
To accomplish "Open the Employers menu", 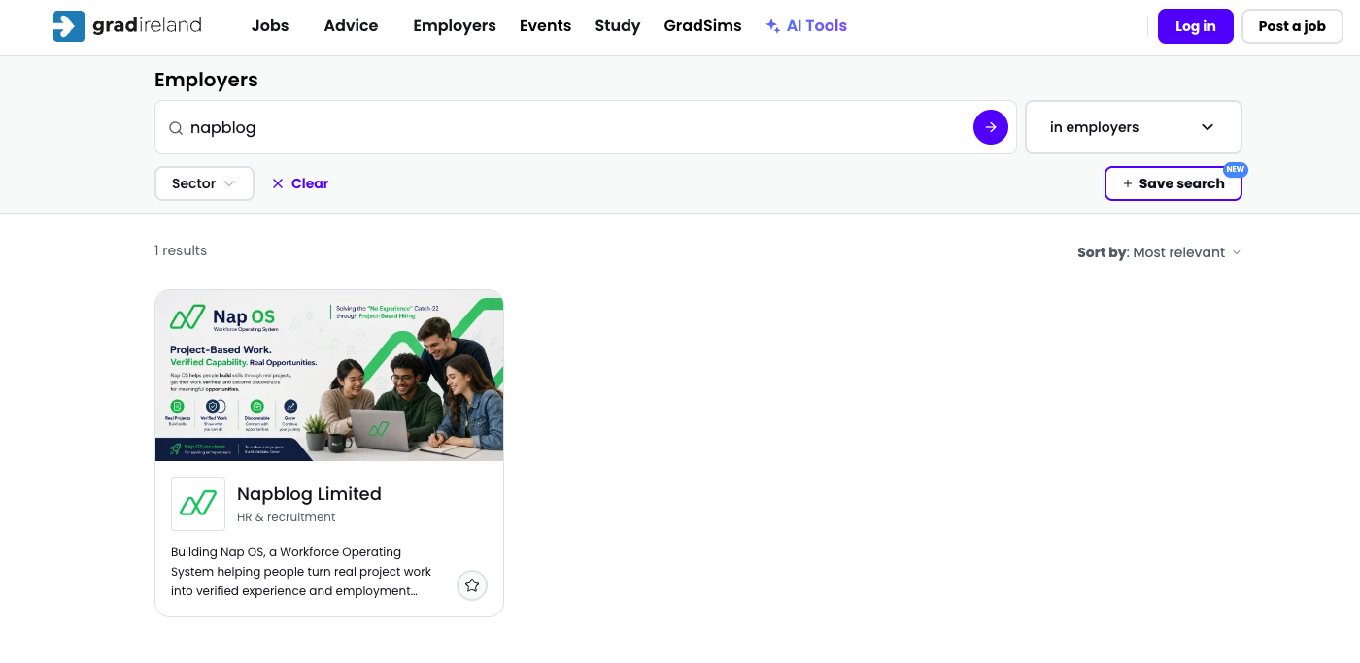I will click(x=455, y=26).
